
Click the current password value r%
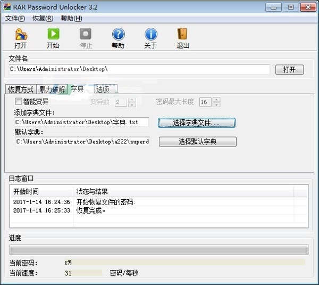(68, 262)
